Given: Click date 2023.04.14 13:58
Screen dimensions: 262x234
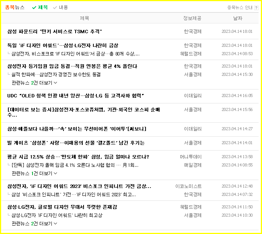Looking at the screenshot, I should tap(237, 157).
